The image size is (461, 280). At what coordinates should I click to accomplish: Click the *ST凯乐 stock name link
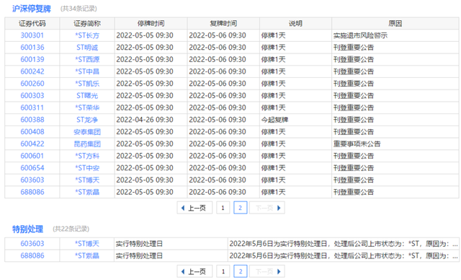(87, 84)
